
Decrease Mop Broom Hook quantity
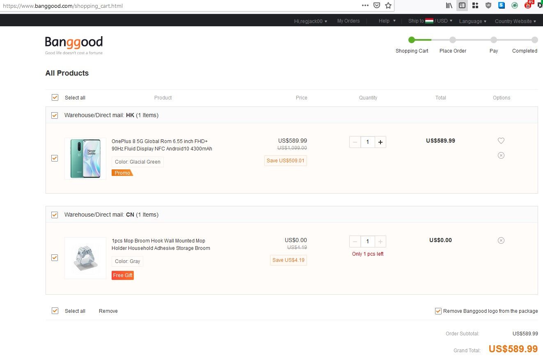coord(355,242)
